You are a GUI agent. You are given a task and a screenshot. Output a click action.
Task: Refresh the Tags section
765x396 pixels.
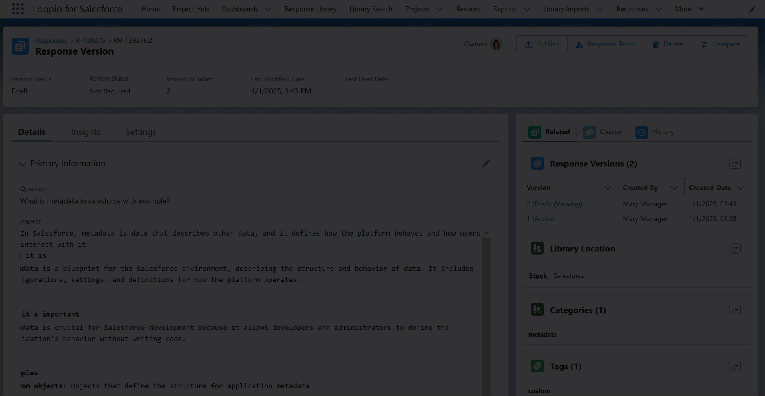tap(735, 366)
